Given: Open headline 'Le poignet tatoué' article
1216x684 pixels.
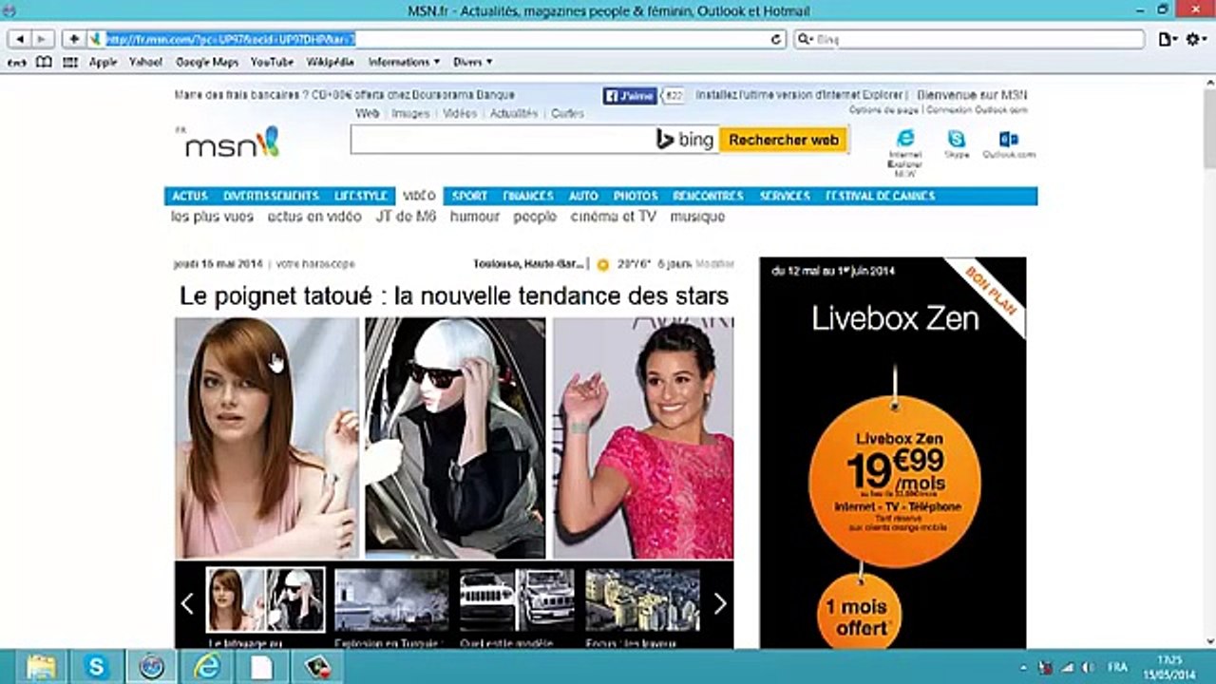Looking at the screenshot, I should 454,296.
